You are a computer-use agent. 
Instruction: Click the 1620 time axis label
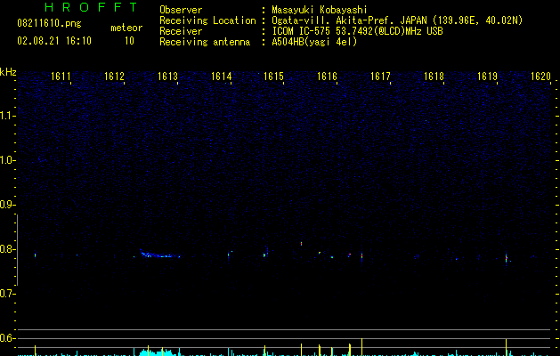pos(540,77)
